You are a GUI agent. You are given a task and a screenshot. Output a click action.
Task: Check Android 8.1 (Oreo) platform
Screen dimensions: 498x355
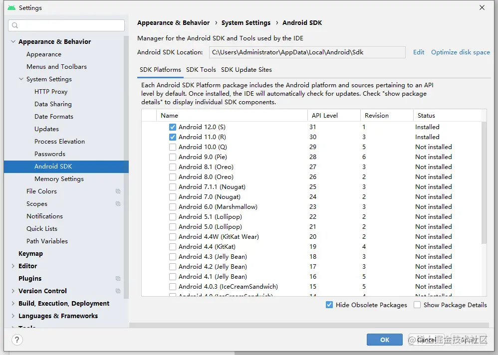[173, 167]
